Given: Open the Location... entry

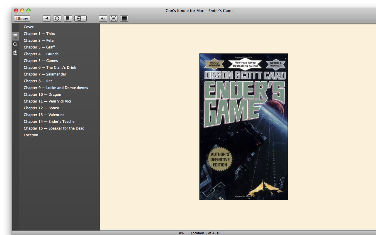Looking at the screenshot, I should click(x=33, y=135).
